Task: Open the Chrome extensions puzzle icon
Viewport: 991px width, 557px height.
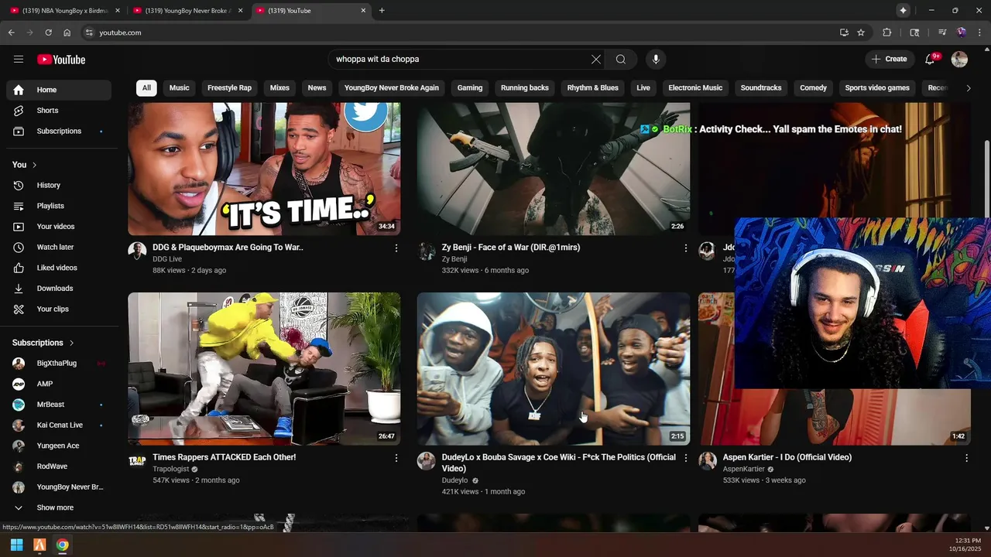Action: [x=887, y=32]
